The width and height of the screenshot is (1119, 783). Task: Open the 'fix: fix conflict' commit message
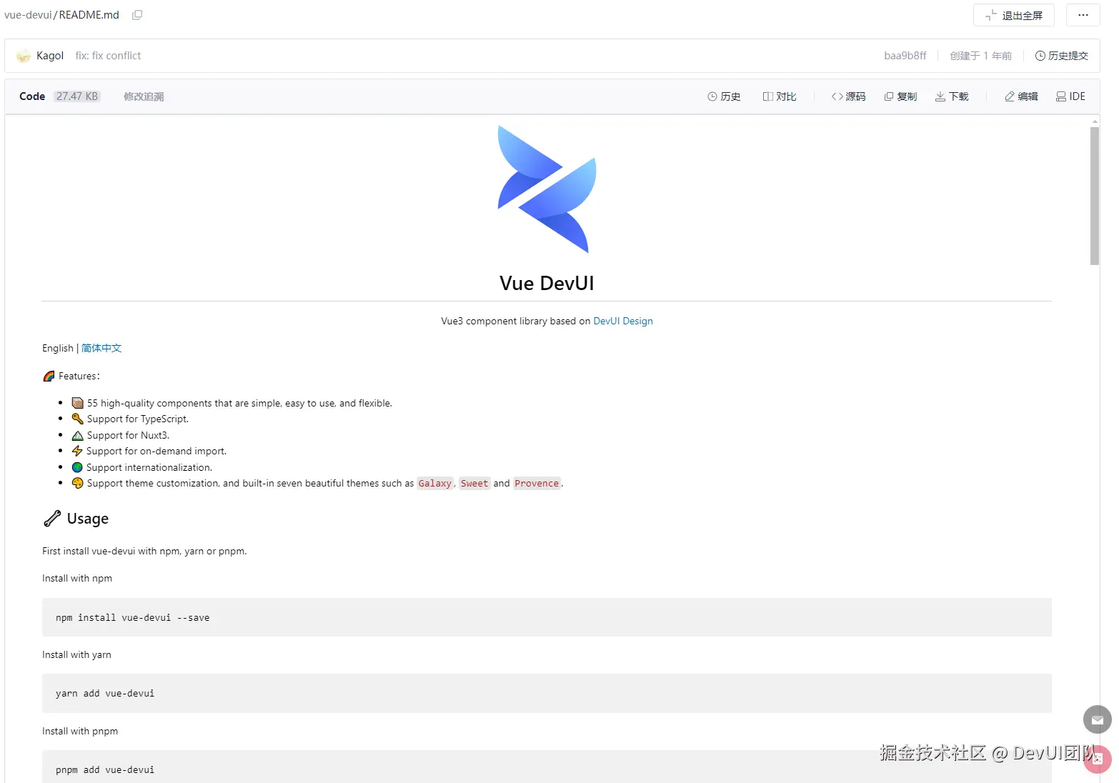108,56
